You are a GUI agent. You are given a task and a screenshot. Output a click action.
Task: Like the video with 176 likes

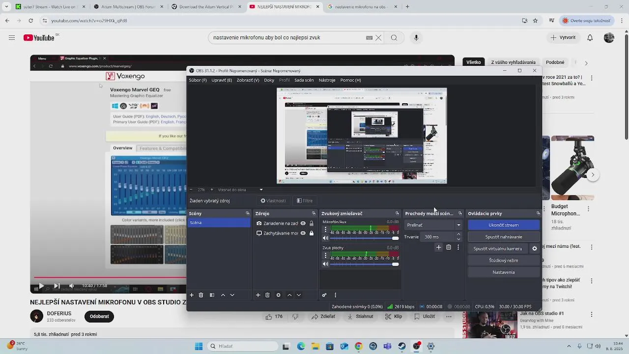[274, 317]
